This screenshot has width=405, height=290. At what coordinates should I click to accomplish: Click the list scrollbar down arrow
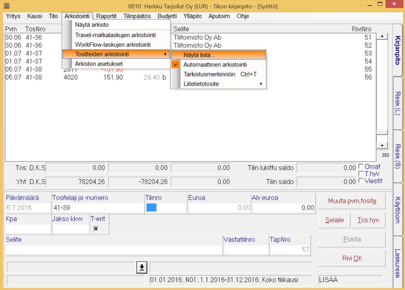click(382, 145)
